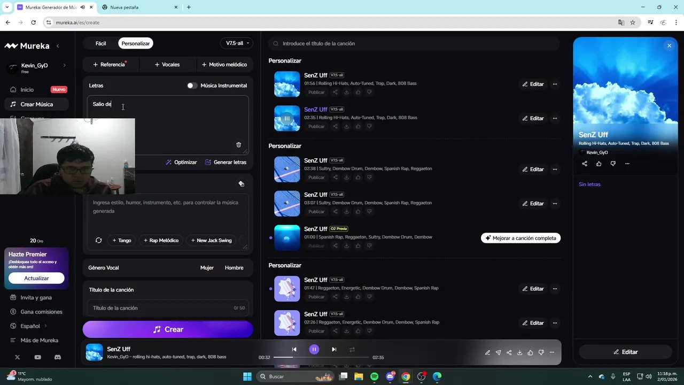The image size is (684, 385).
Task: Select Mujer vocal gender
Action: [207, 268]
